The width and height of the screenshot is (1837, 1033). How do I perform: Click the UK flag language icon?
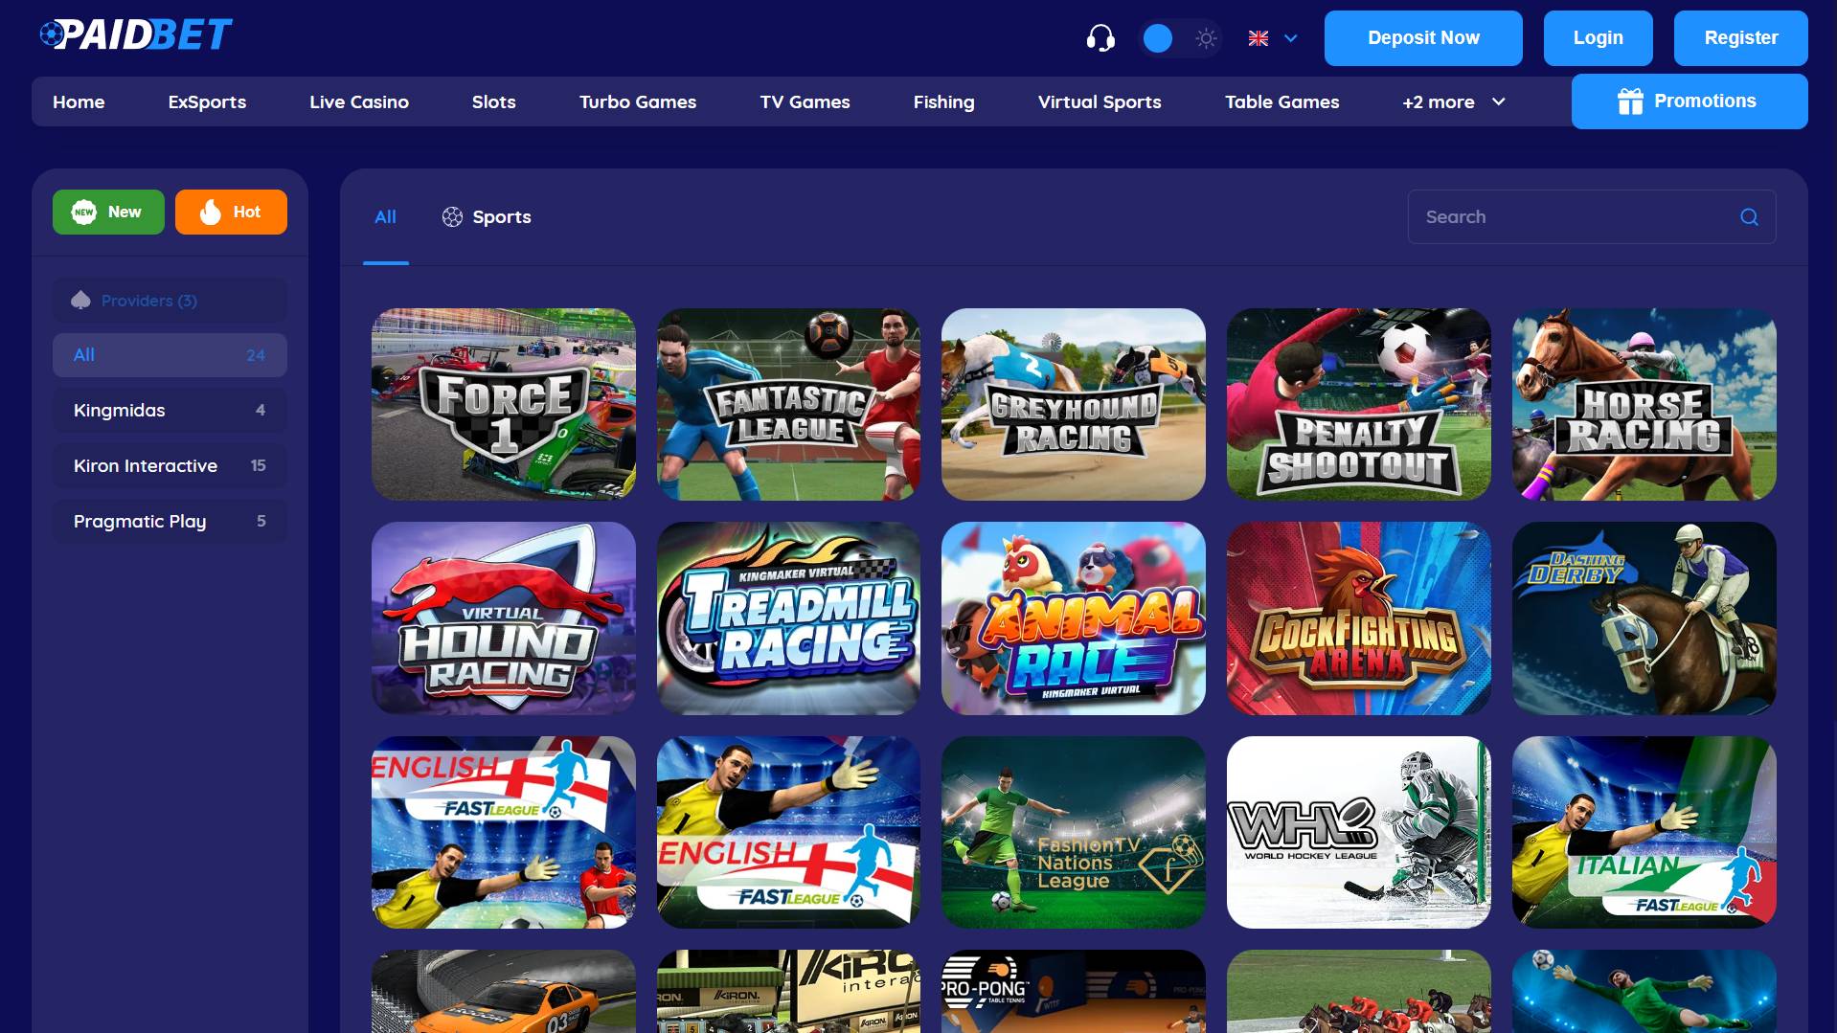point(1259,38)
